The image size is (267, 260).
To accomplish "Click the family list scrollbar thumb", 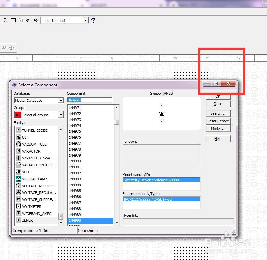I will [x=61, y=216].
